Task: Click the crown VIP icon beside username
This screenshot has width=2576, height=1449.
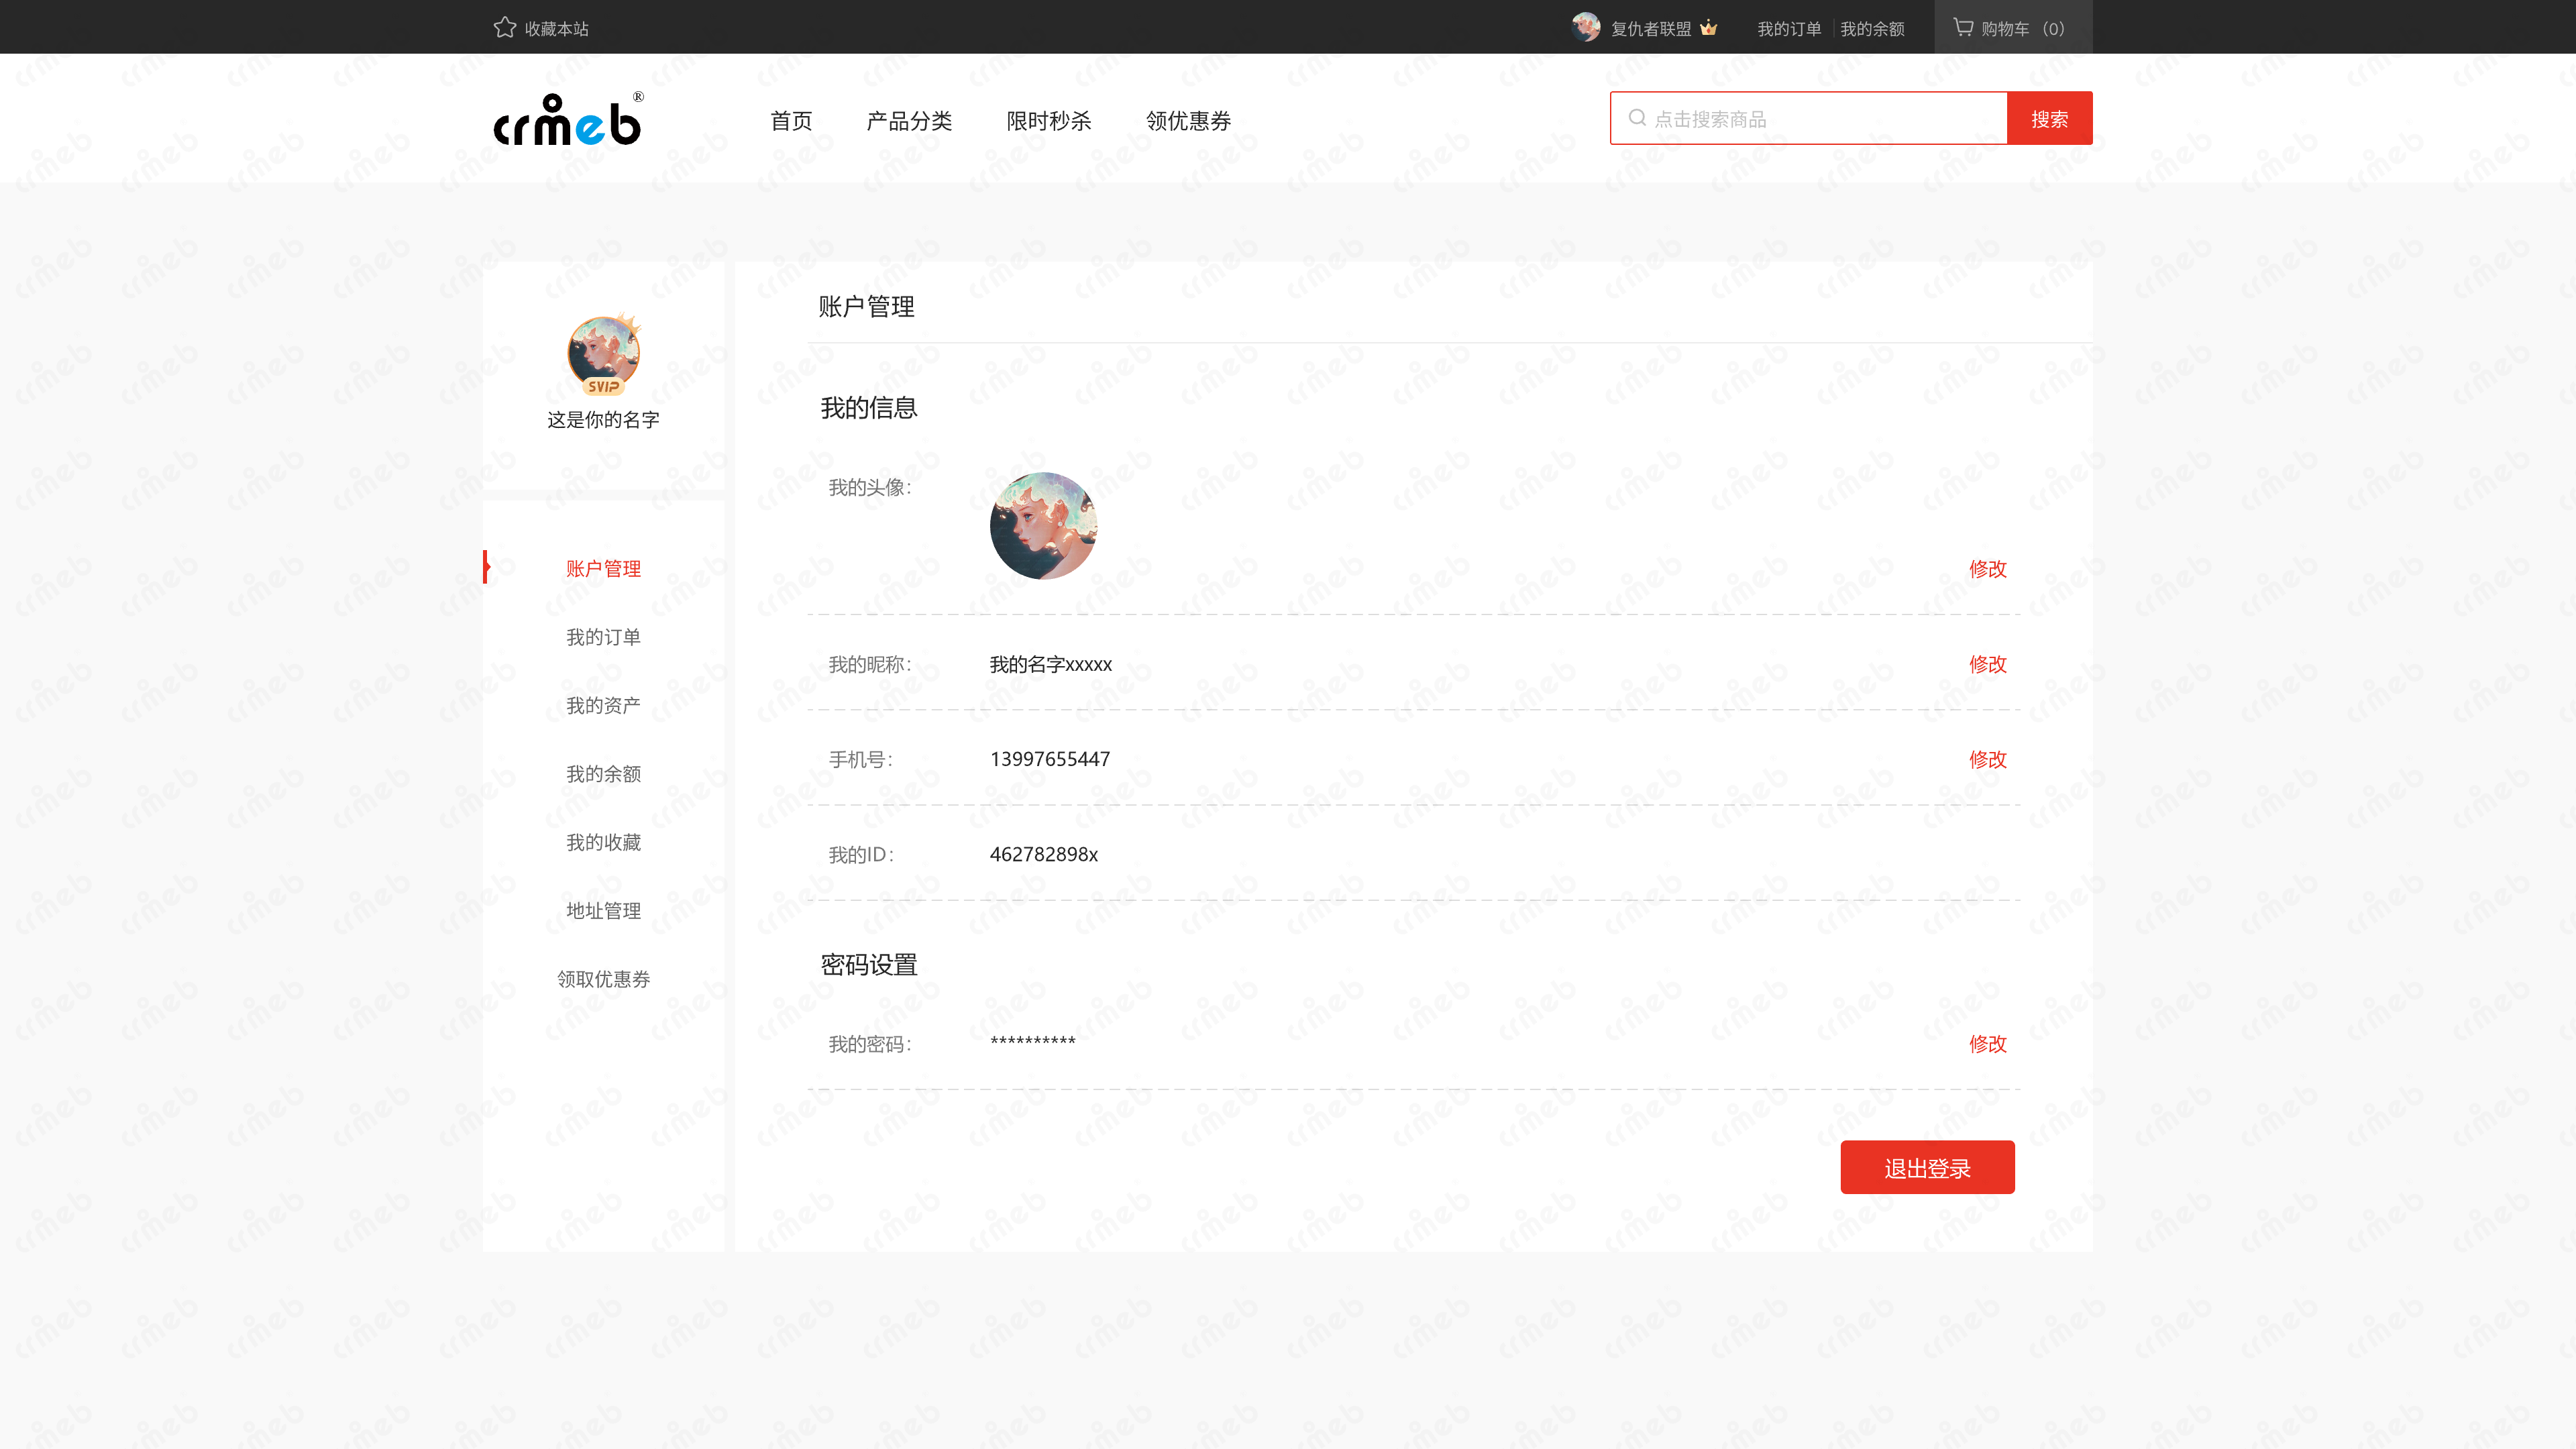Action: tap(1709, 28)
